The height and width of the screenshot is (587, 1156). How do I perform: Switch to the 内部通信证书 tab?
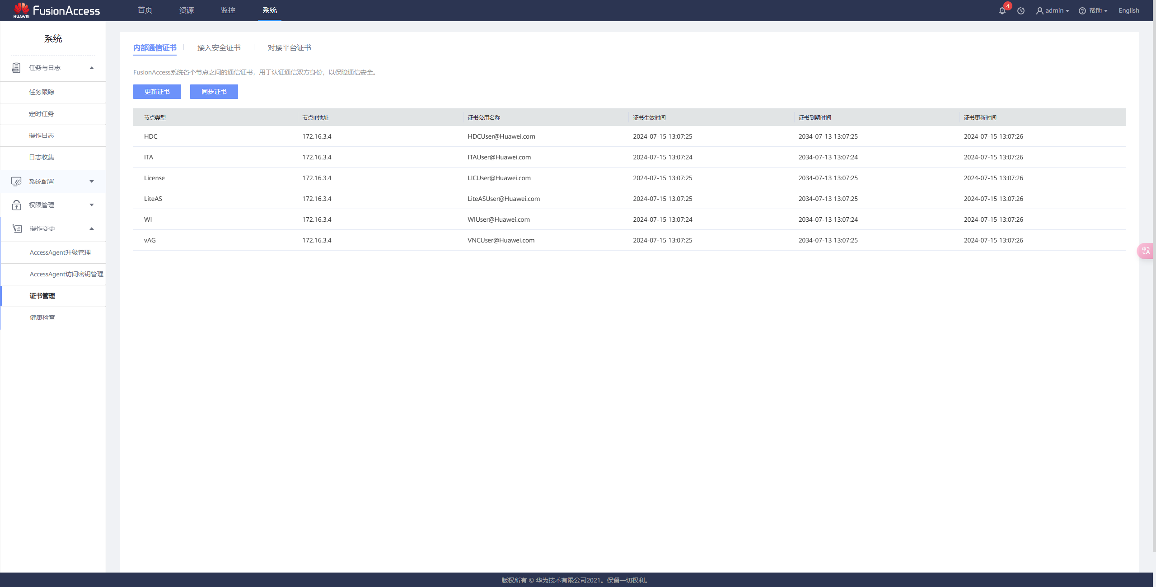(x=155, y=48)
